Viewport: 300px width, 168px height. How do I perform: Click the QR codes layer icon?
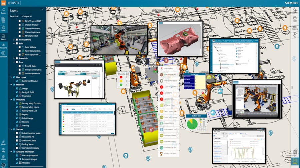pyautogui.click(x=20, y=163)
